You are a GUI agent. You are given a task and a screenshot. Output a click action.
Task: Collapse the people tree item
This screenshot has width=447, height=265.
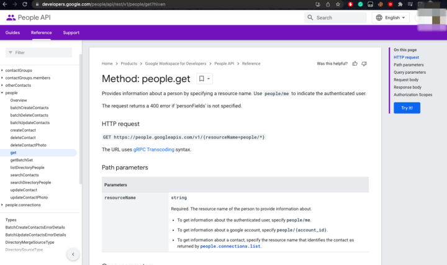[x=2, y=92]
